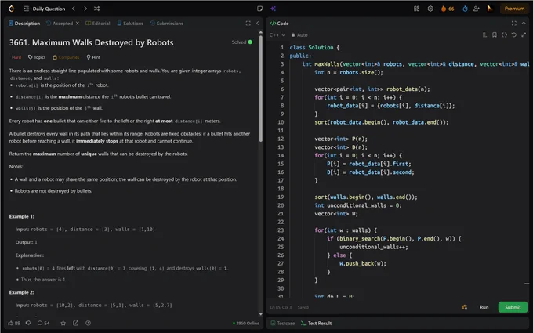The height and width of the screenshot is (333, 533).
Task: Click the Hard difficulty tag
Action: (16, 57)
